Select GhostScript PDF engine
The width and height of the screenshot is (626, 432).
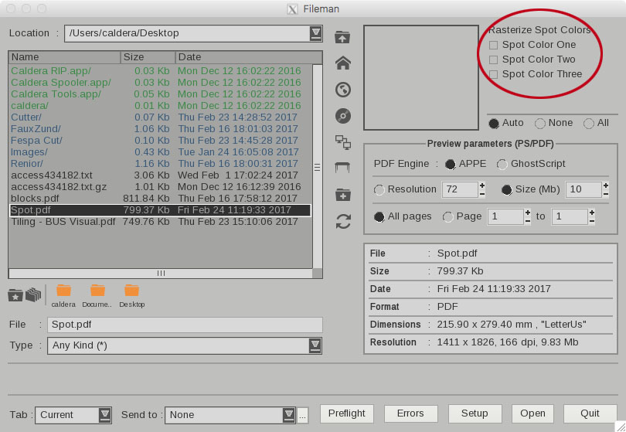click(x=502, y=164)
